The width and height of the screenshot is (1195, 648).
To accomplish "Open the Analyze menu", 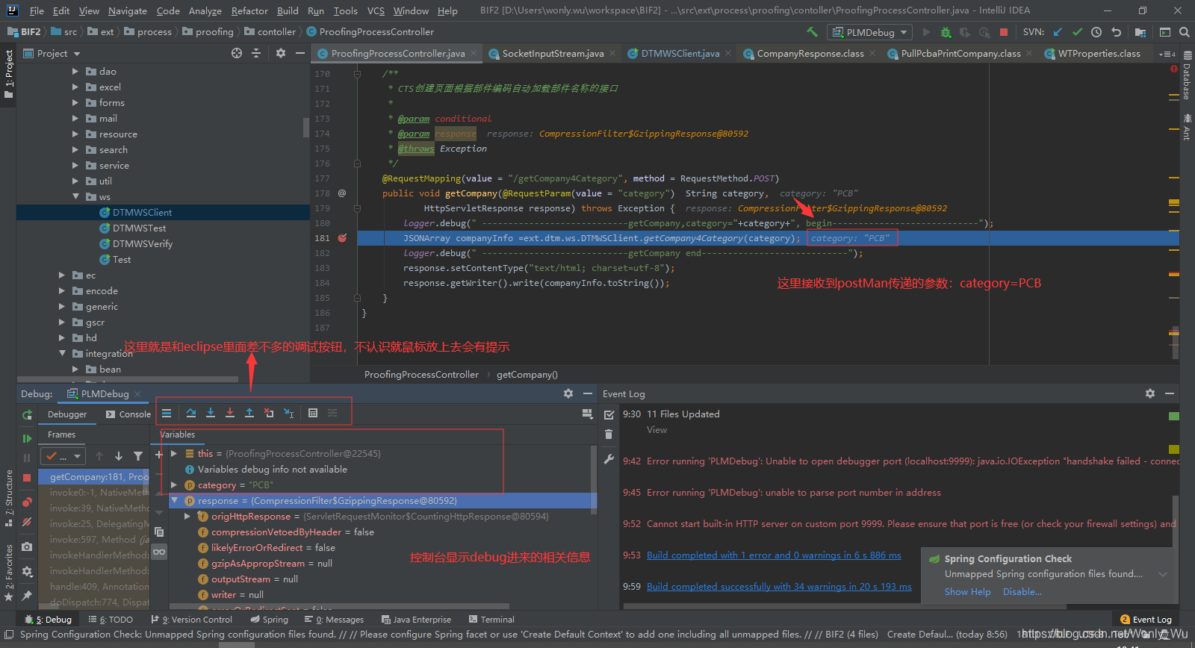I will [x=205, y=10].
